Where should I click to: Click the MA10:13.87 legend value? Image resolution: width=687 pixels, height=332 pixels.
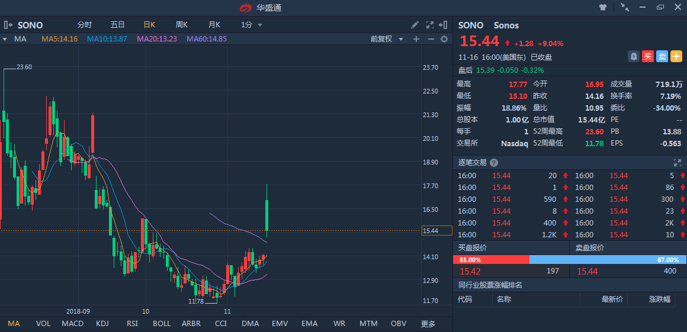pos(107,39)
